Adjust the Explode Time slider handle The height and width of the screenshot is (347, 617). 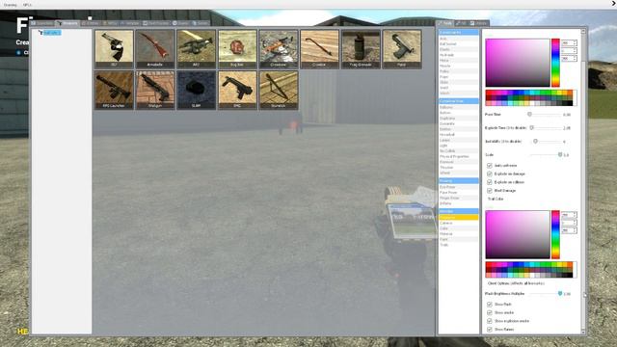pyautogui.click(x=532, y=128)
